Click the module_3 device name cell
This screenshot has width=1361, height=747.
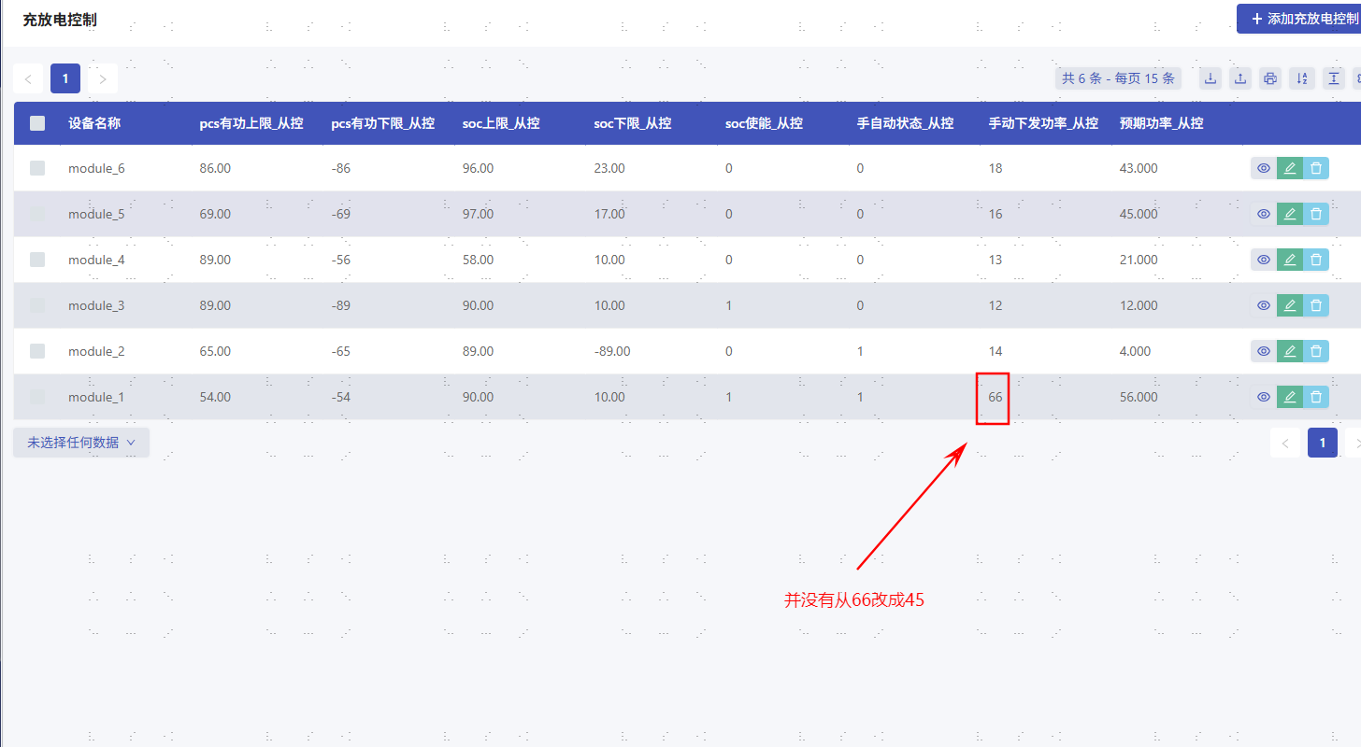pos(96,305)
